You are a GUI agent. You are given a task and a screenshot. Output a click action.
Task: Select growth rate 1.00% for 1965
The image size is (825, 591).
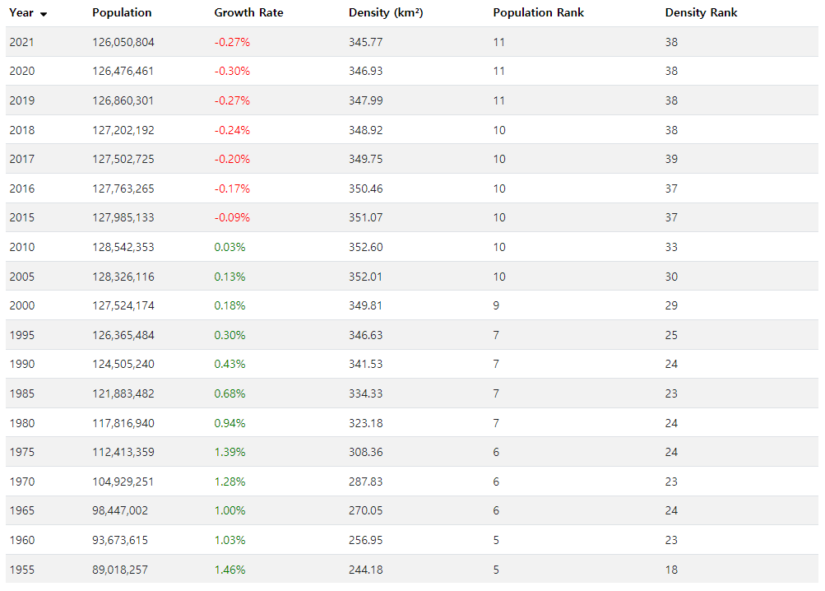click(x=230, y=510)
